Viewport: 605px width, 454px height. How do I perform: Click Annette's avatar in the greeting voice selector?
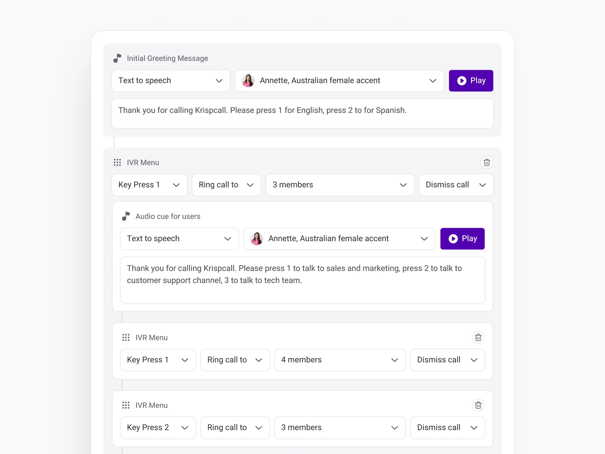pos(248,81)
